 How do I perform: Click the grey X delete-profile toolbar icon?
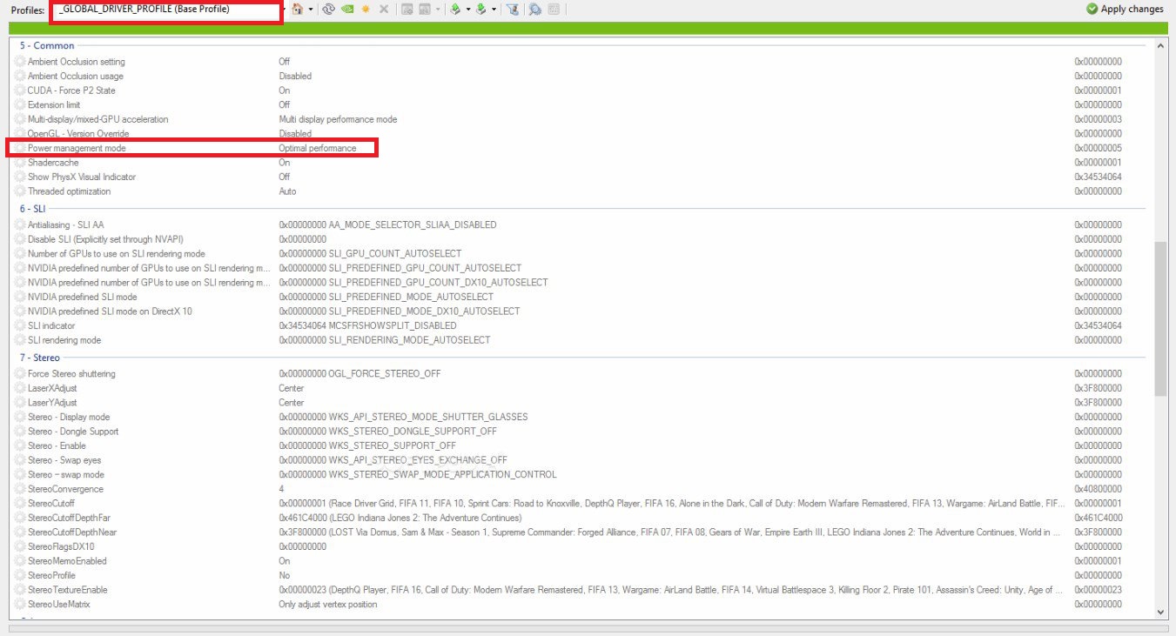(x=383, y=10)
